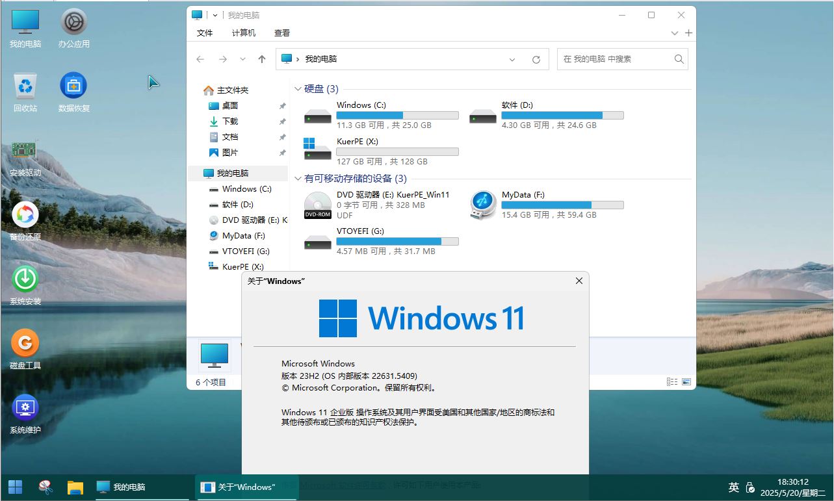Go back with the left arrow button

pyautogui.click(x=200, y=59)
